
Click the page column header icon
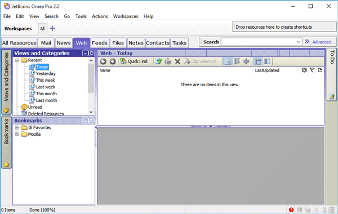pos(320,70)
